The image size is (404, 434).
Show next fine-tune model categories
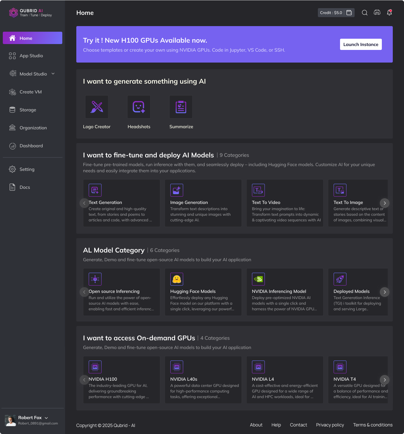click(385, 203)
